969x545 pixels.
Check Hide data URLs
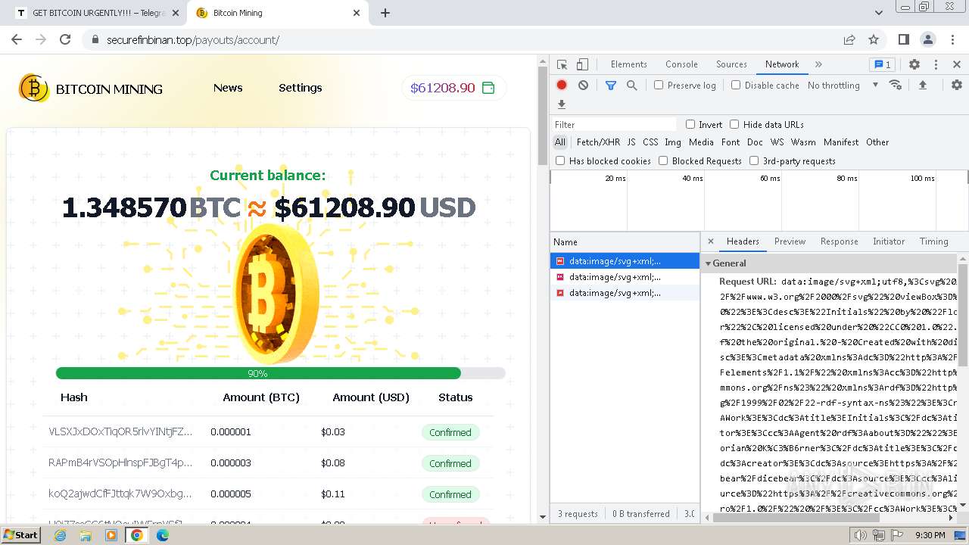pyautogui.click(x=734, y=124)
